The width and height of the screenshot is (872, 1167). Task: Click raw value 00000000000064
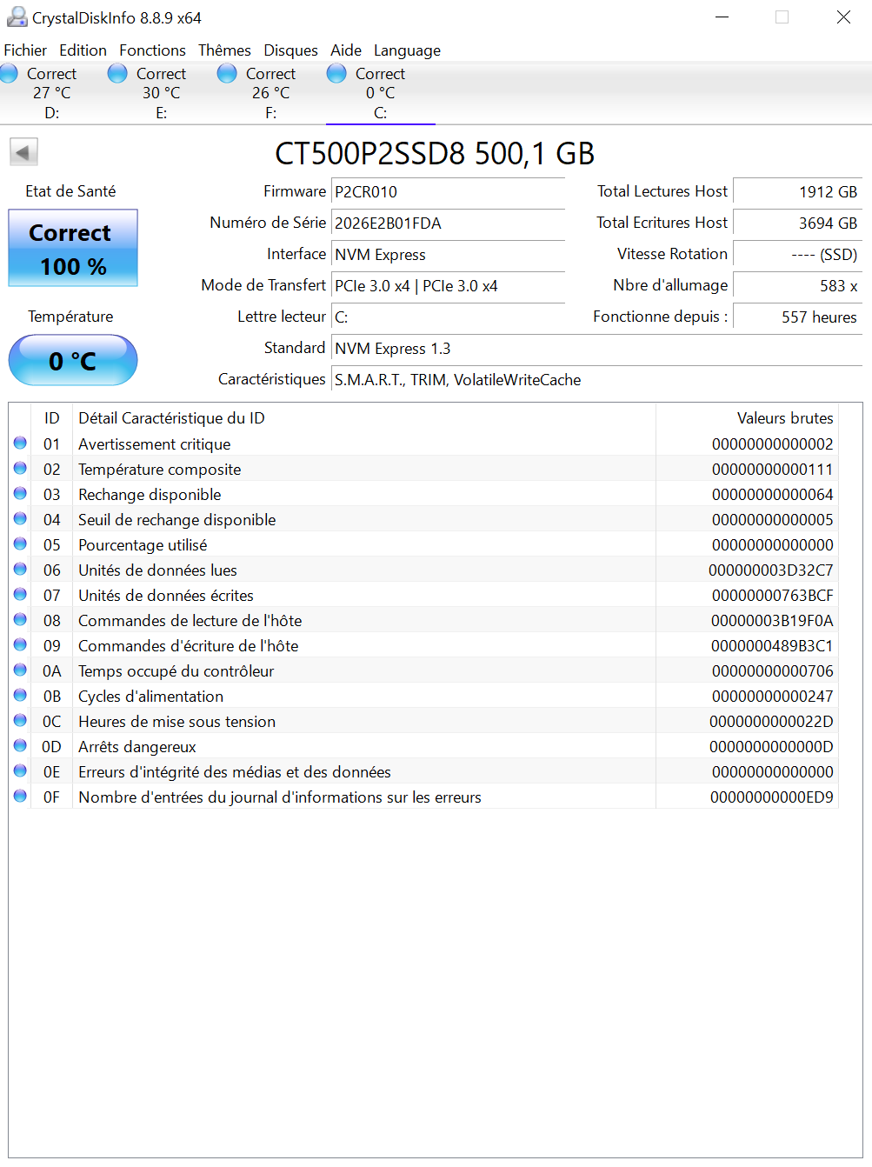coord(772,495)
